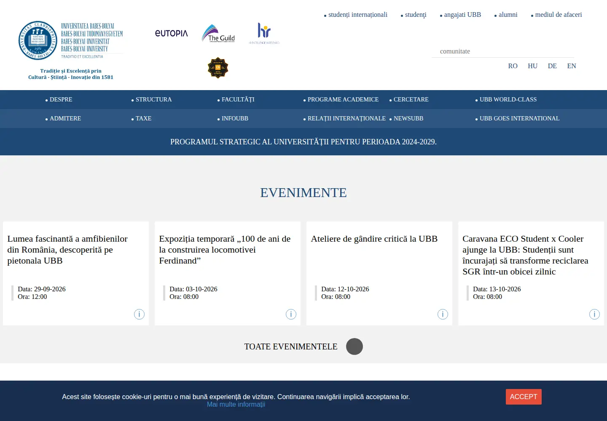Click date text Data: 03-10-2026
Screen dimensions: 607x421
pyautogui.click(x=193, y=289)
